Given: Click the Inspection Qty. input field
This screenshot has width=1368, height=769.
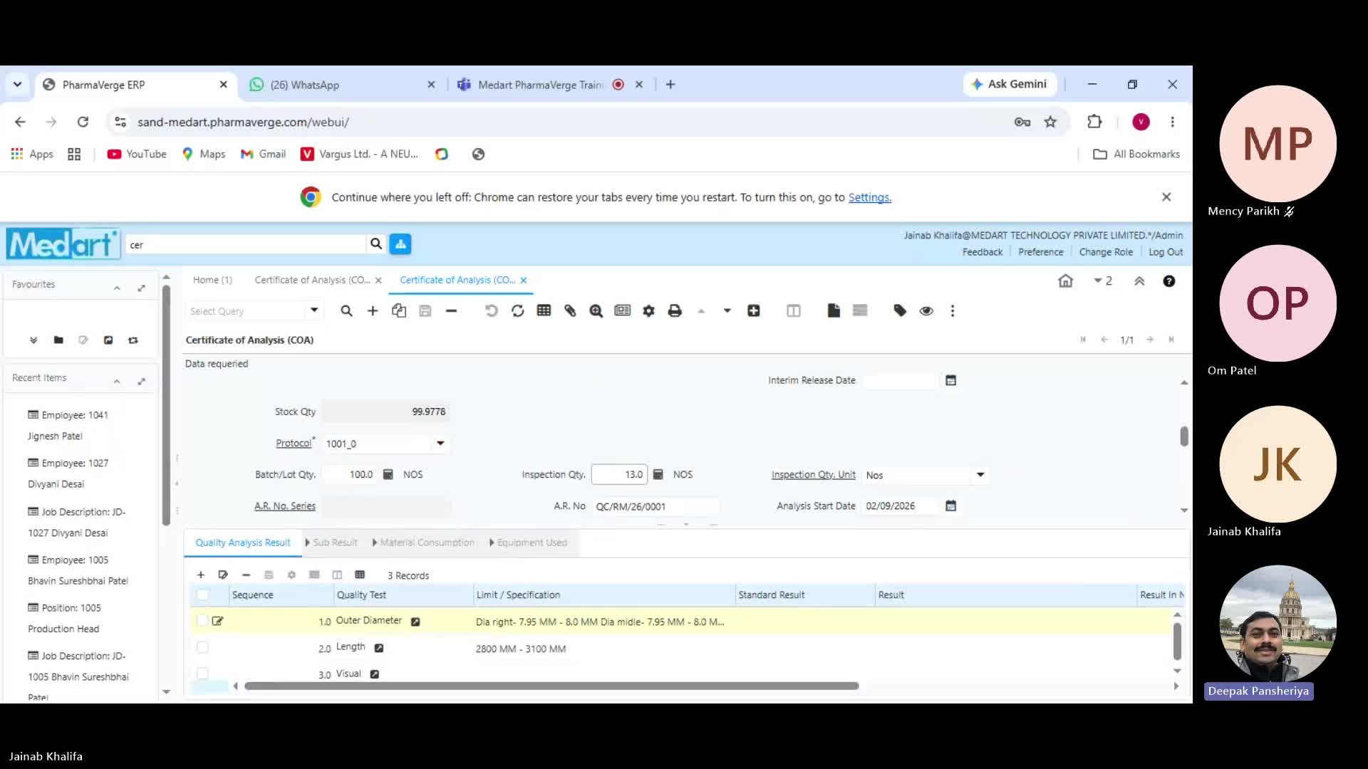Looking at the screenshot, I should (x=619, y=475).
